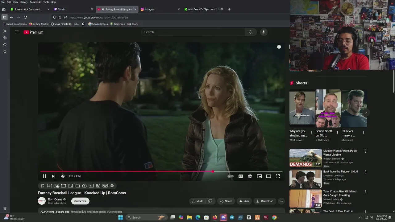This screenshot has width=395, height=222.
Task: Open Google Images bookmark
Action: coord(98,24)
